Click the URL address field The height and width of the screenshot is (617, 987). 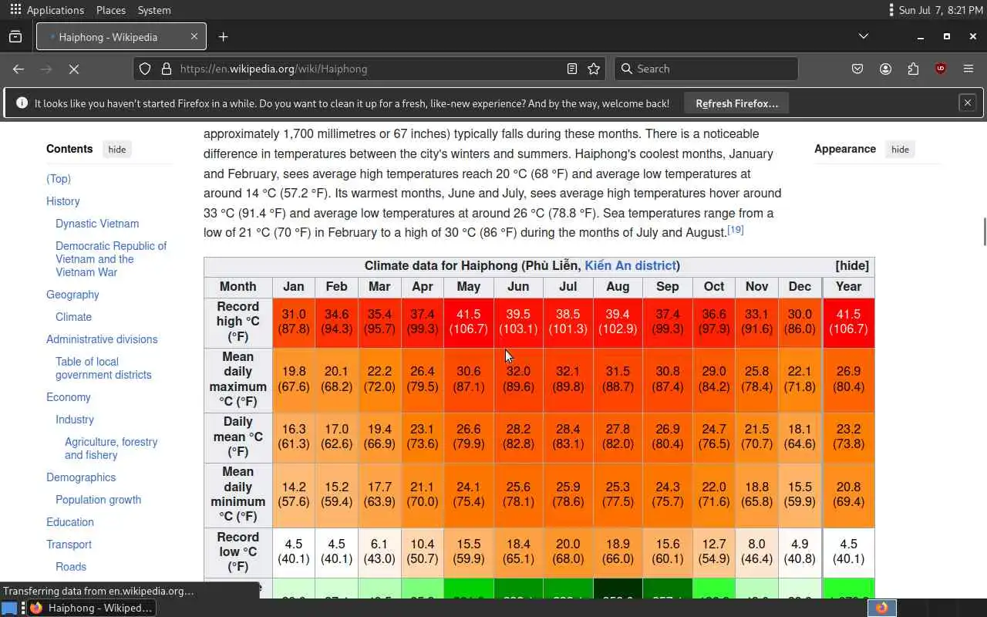click(x=369, y=69)
